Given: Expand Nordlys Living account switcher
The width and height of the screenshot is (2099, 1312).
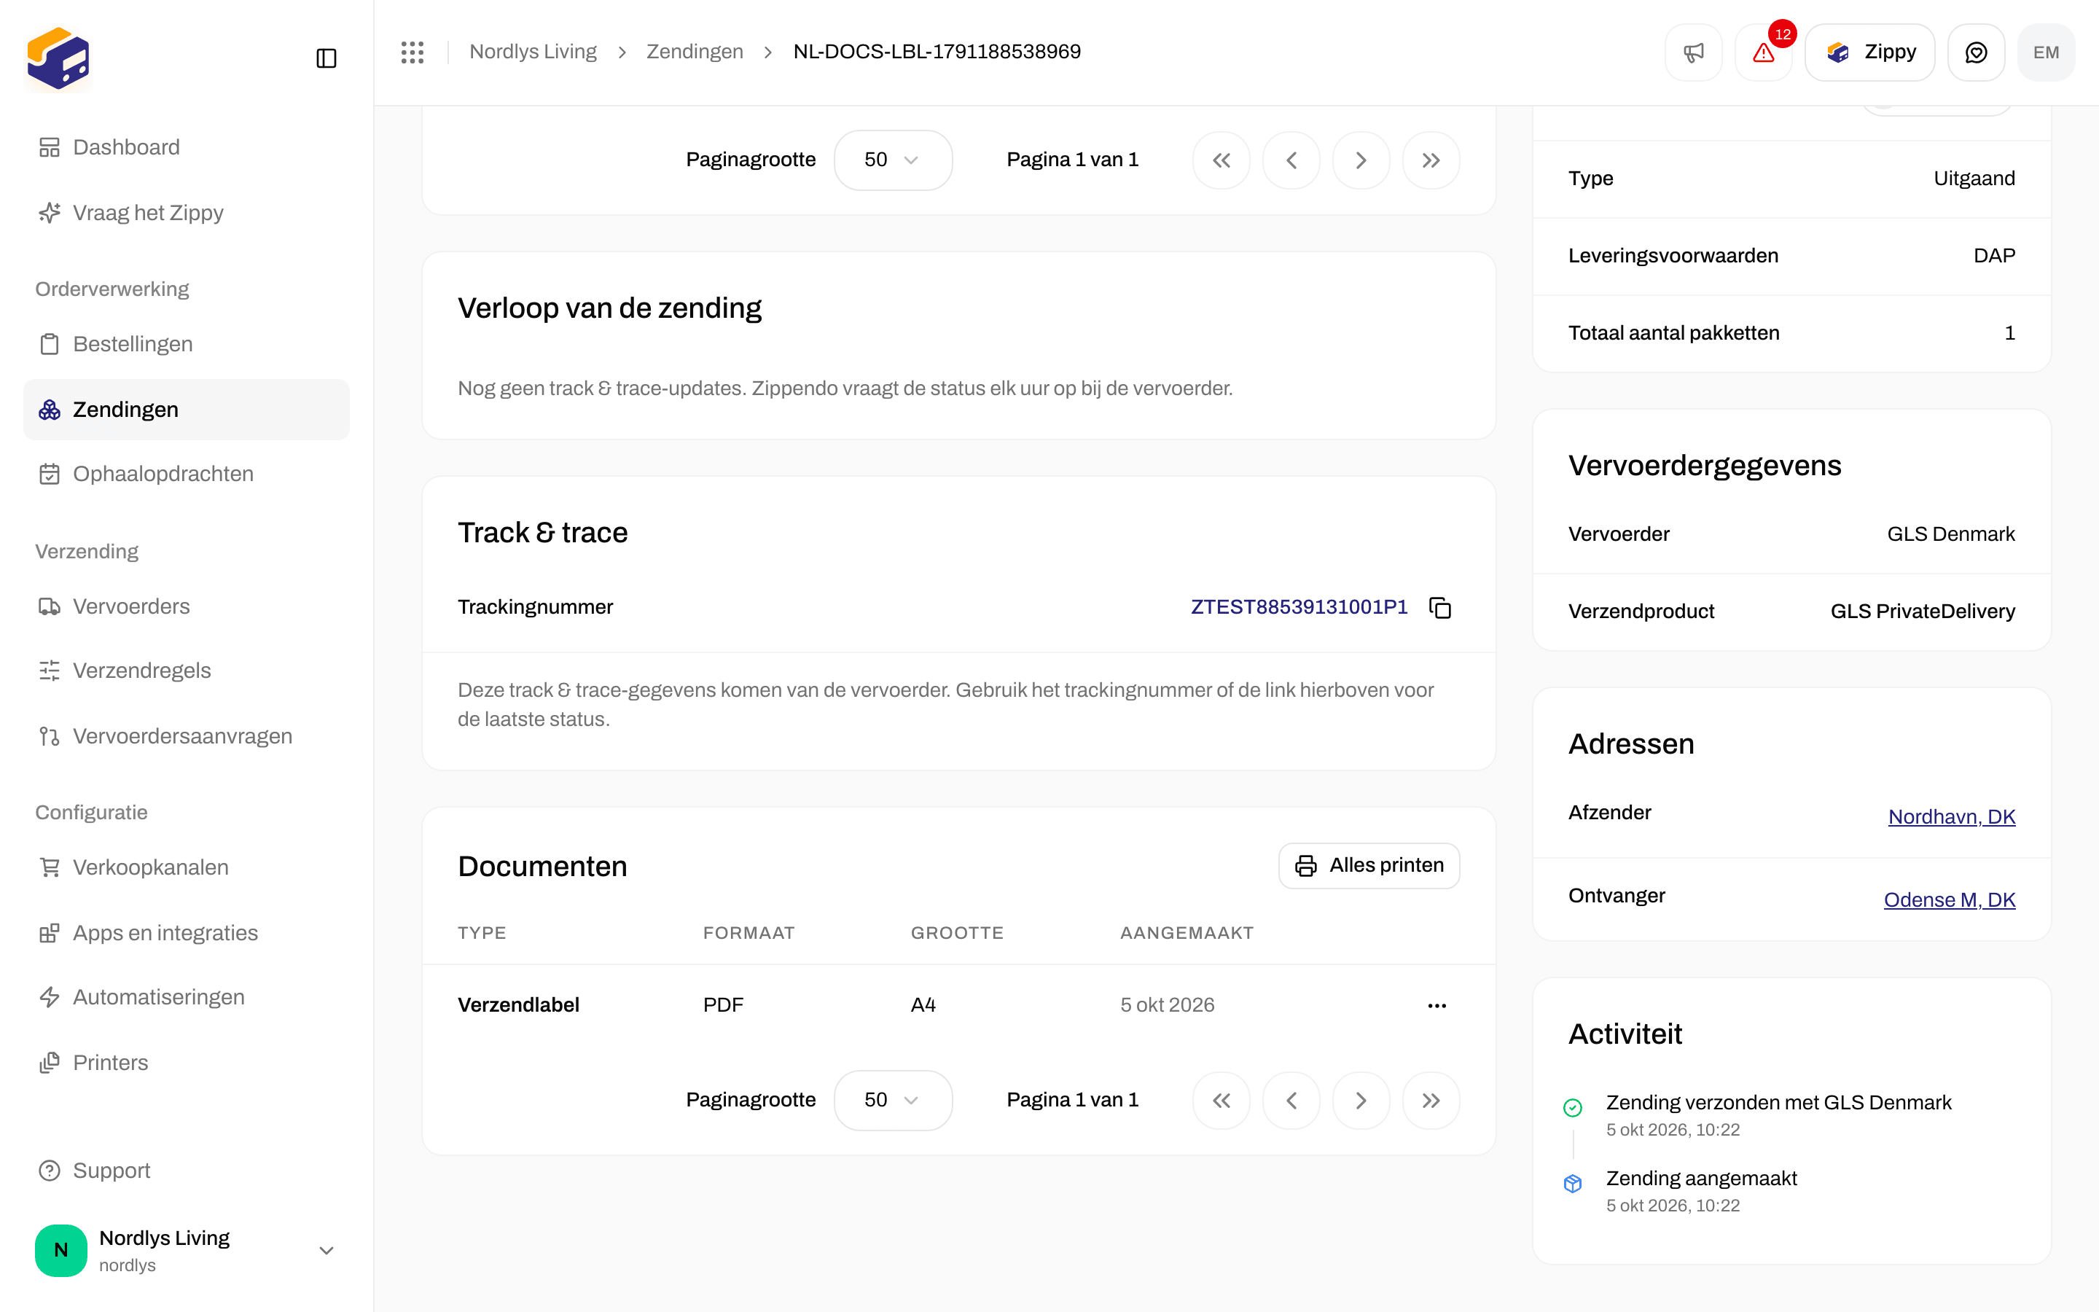Looking at the screenshot, I should [187, 1249].
